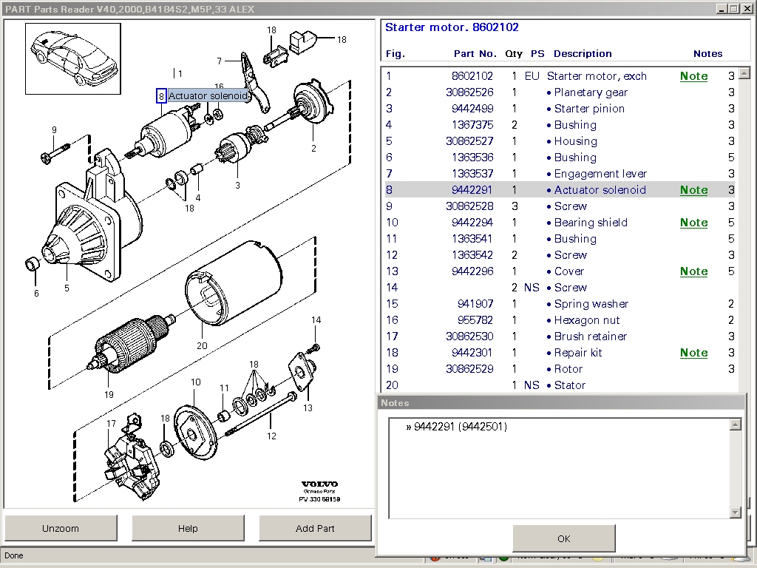Click callout 5 below the housing drawing

[67, 288]
